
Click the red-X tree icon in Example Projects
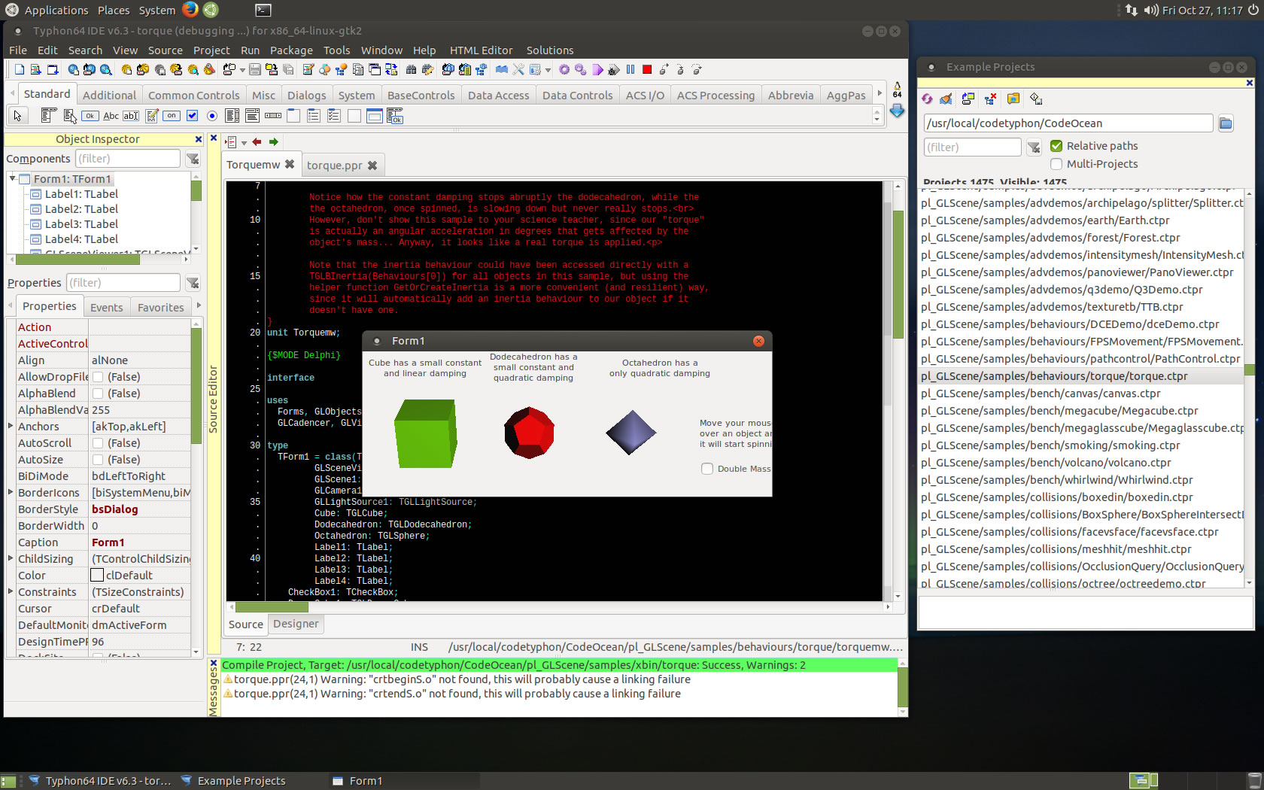990,99
